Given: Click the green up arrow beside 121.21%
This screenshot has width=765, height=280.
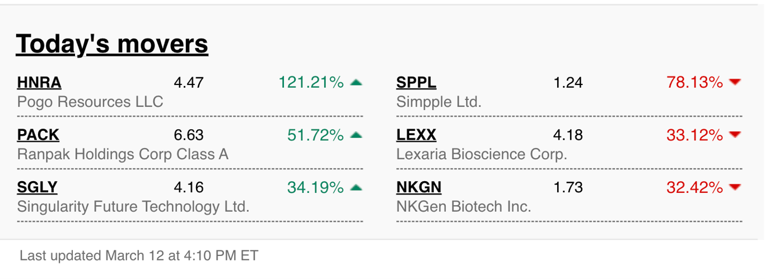Looking at the screenshot, I should click(x=356, y=83).
